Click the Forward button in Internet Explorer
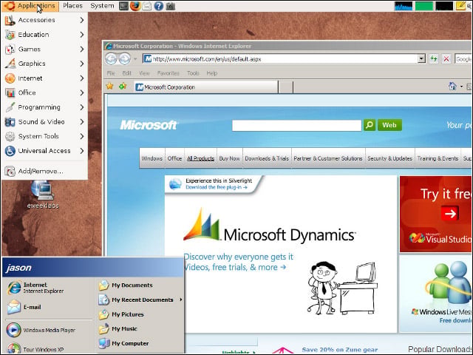This screenshot has width=473, height=355. (124, 59)
